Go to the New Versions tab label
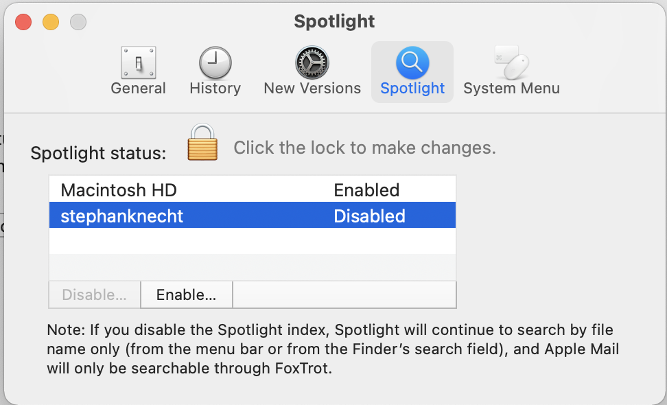 point(312,89)
